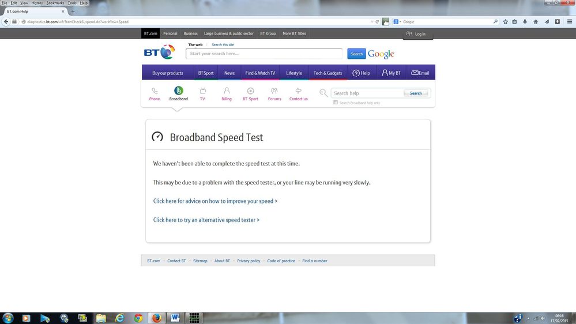Open the Bookmarks menu
The height and width of the screenshot is (324, 576).
pos(55,3)
